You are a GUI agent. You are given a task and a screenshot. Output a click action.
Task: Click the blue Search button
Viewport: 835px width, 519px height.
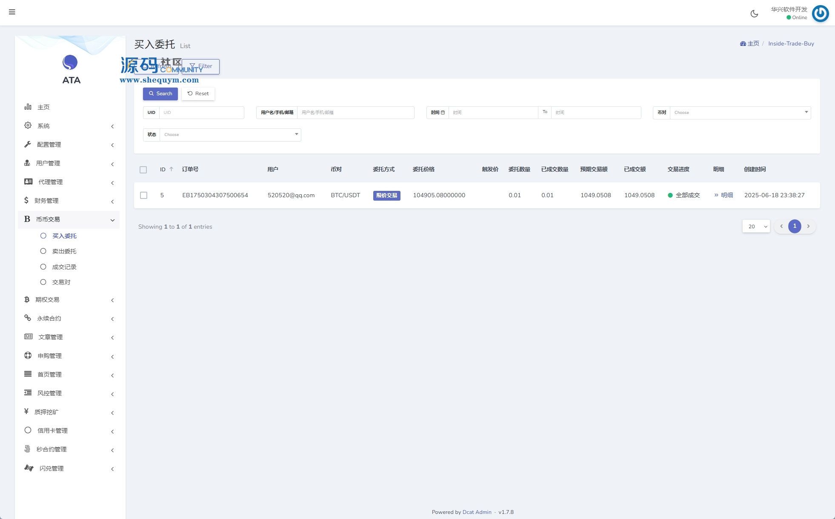[160, 94]
